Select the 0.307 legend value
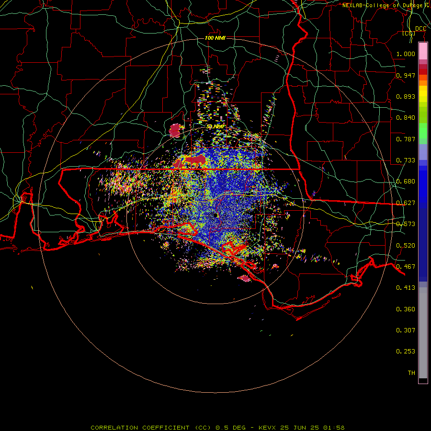Viewport: 431px width, 431px height. point(406,330)
